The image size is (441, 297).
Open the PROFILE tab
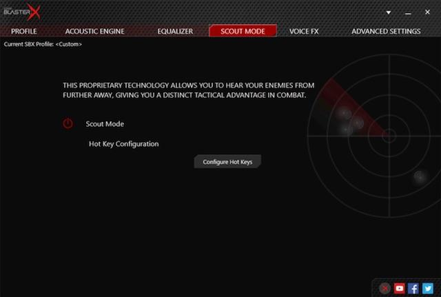click(24, 31)
